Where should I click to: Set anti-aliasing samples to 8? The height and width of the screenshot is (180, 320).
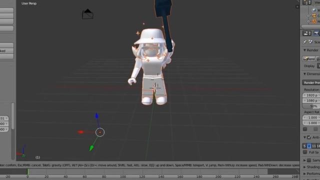(x=309, y=146)
